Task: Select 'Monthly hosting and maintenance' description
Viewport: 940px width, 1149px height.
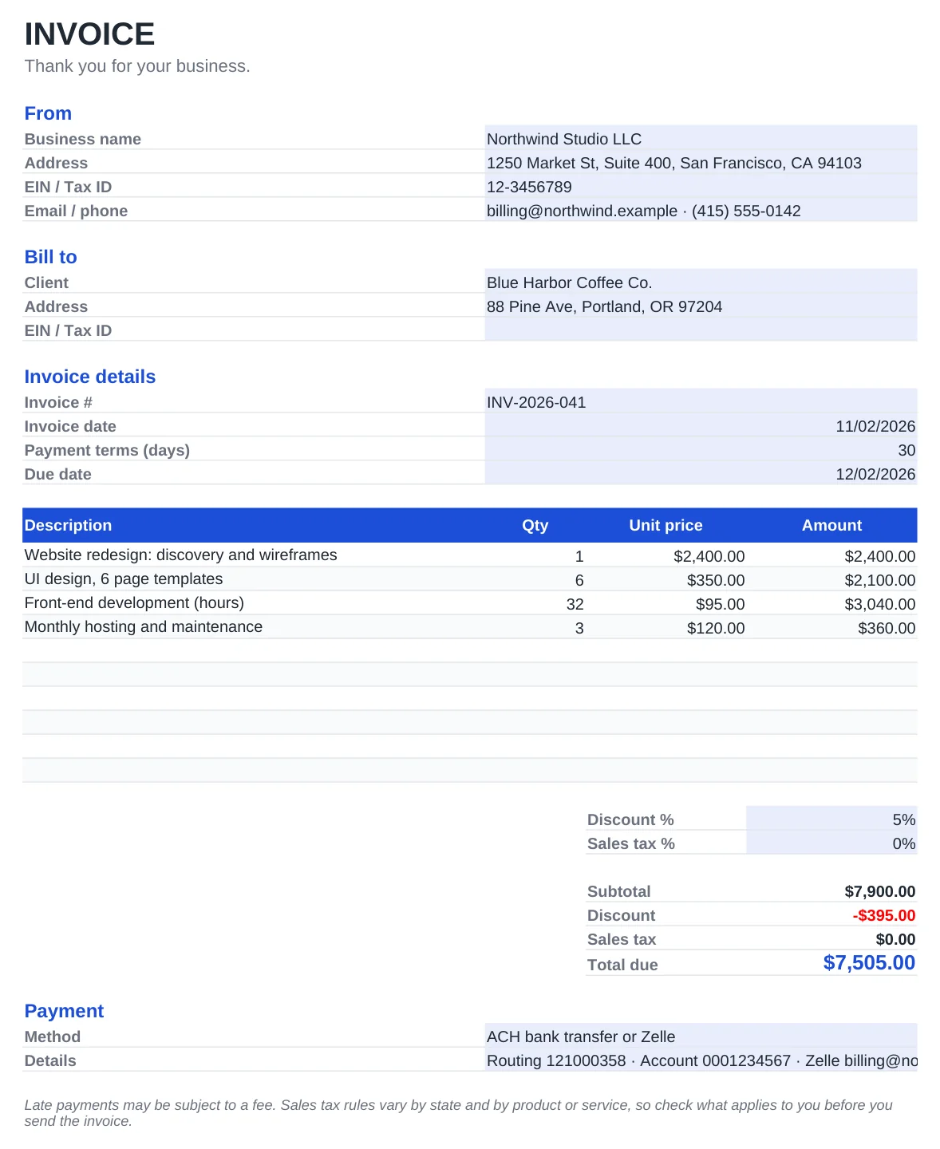Action: [144, 626]
